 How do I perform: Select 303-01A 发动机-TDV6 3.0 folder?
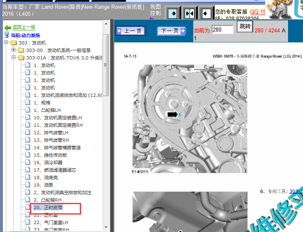(x=64, y=58)
